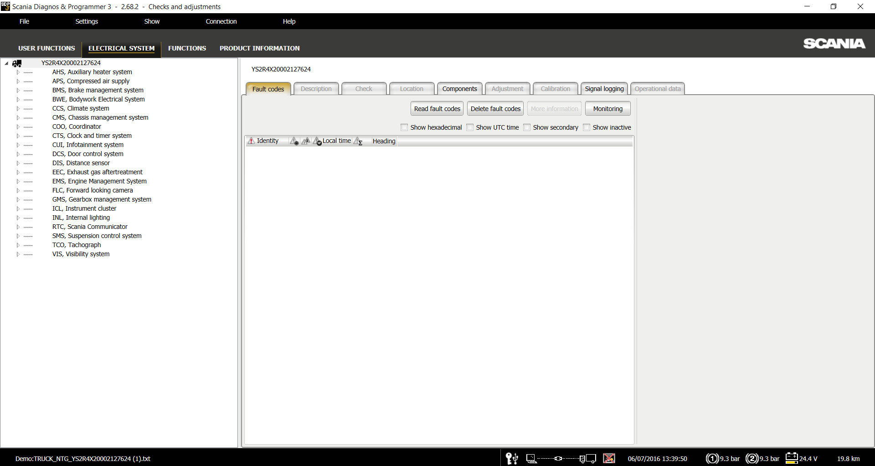Click the warning triangle with sigma column icon
Screen dimensions: 875x466
click(358, 141)
